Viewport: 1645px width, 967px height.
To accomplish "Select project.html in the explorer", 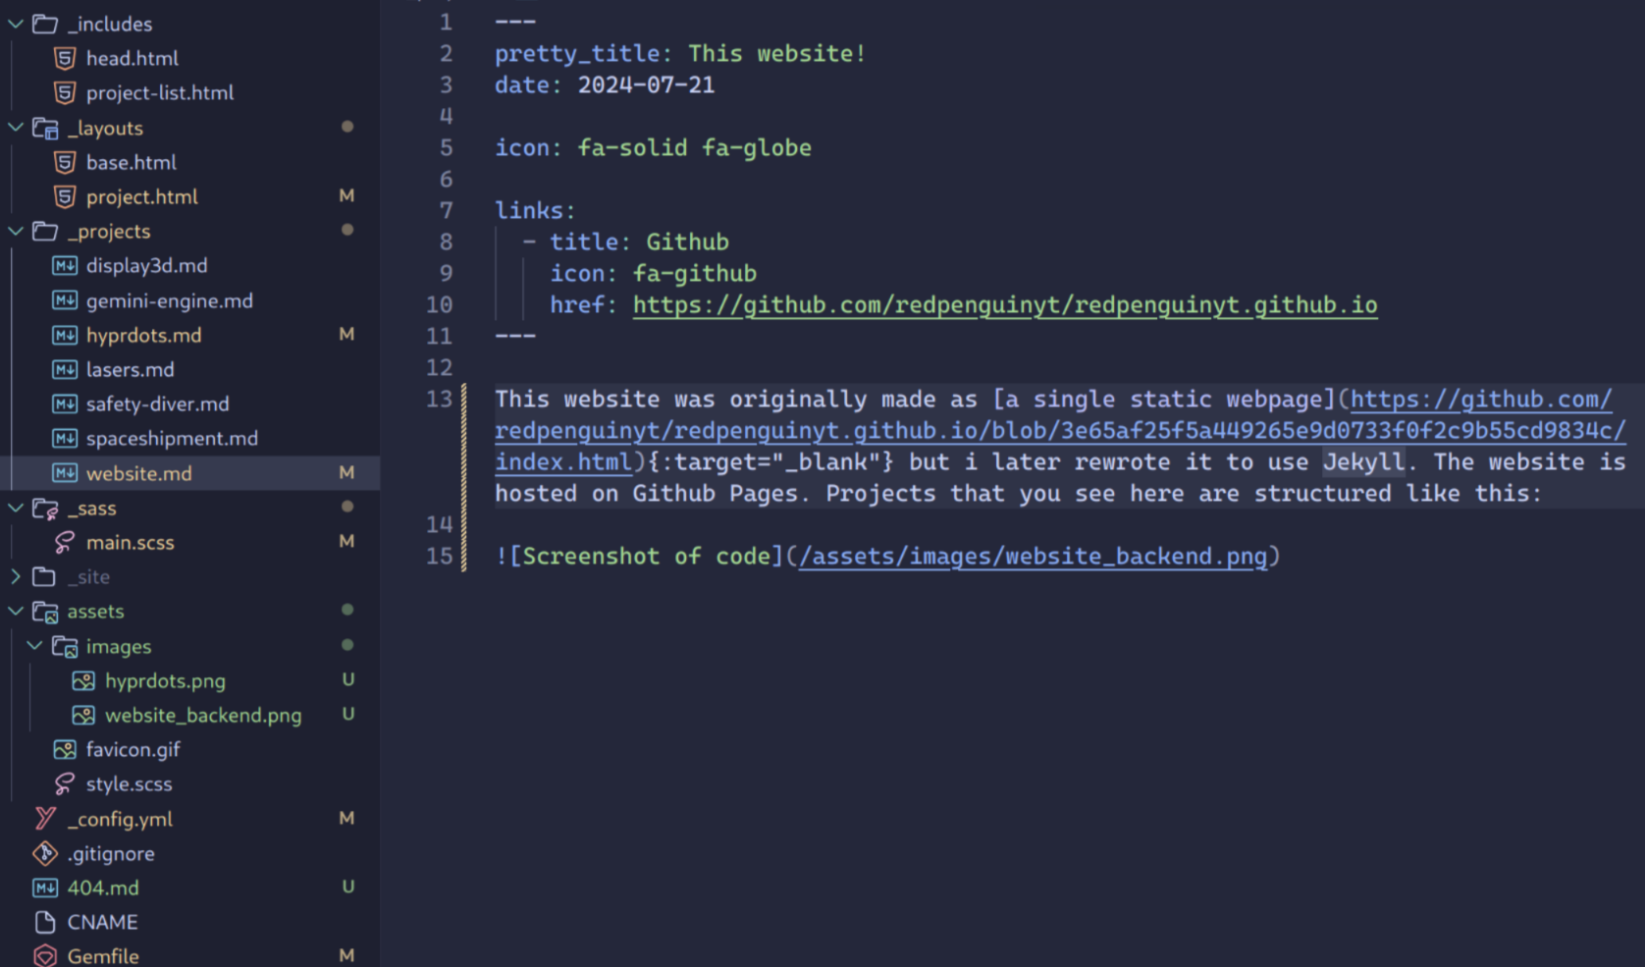I will pos(143,196).
